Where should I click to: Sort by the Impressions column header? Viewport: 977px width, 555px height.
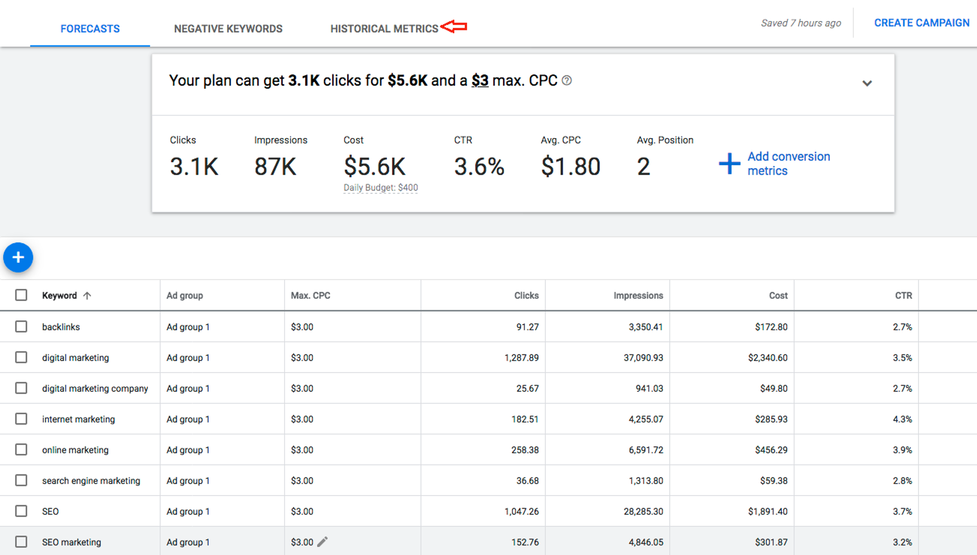click(x=638, y=295)
